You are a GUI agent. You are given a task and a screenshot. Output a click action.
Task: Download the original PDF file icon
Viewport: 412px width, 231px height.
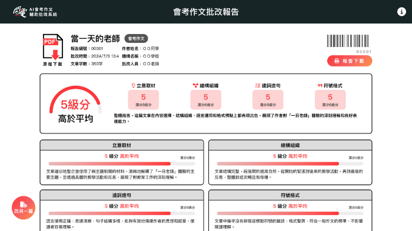(x=53, y=47)
